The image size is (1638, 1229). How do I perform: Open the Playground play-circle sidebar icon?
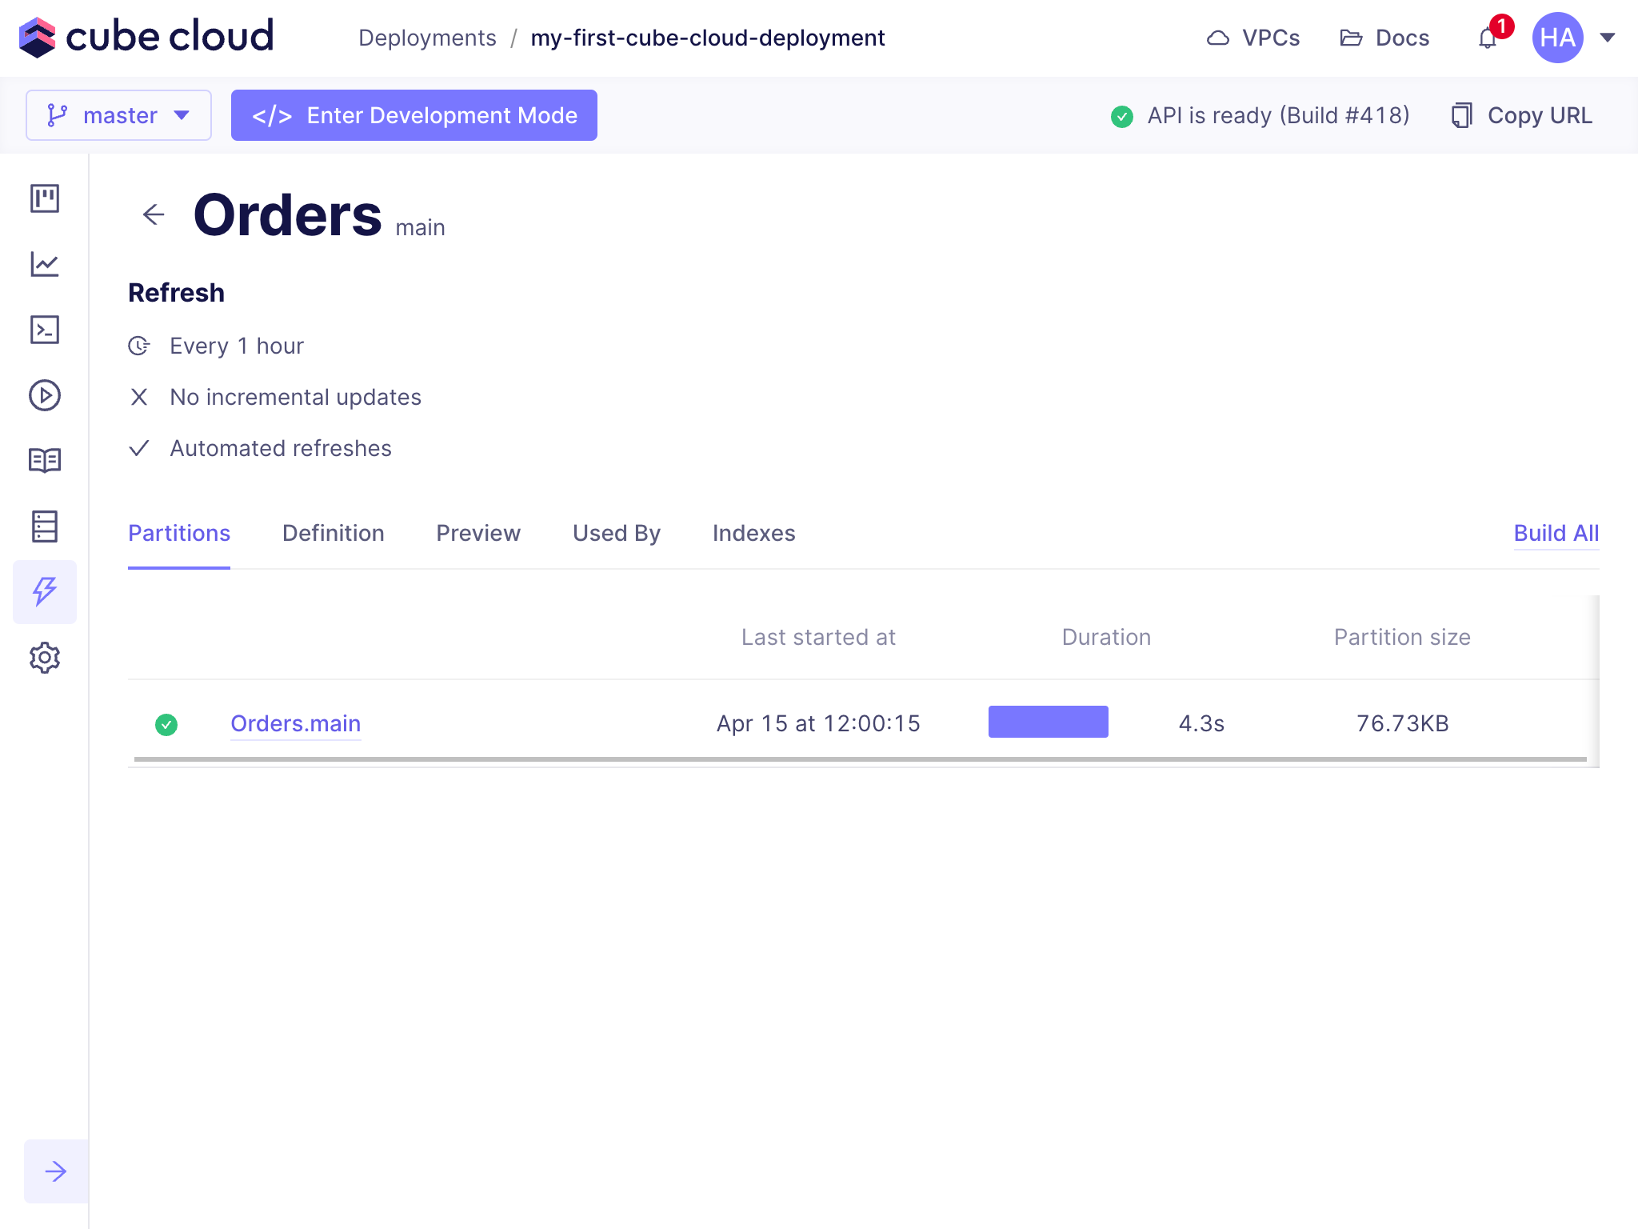(x=45, y=395)
